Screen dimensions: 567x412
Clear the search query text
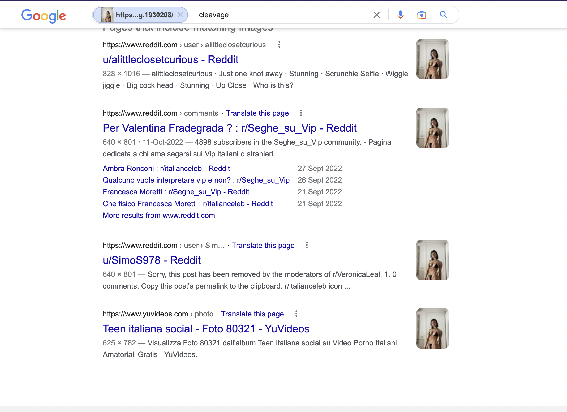coord(376,15)
